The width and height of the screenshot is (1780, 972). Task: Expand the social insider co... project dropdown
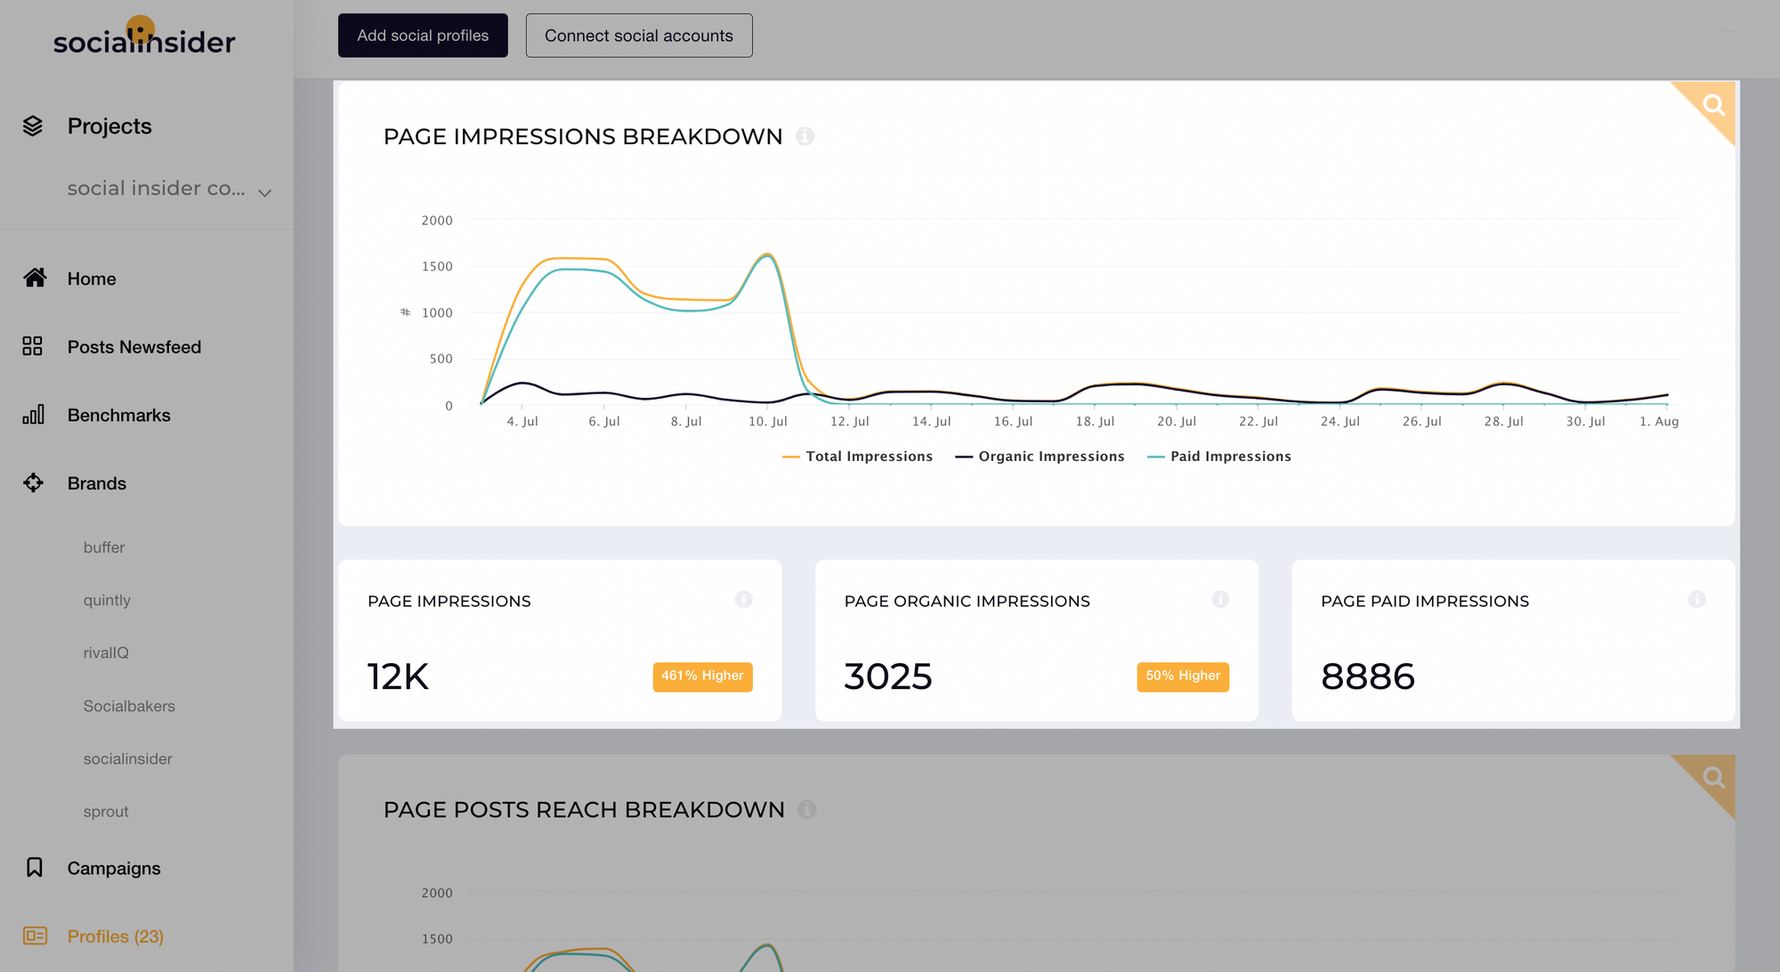(169, 189)
